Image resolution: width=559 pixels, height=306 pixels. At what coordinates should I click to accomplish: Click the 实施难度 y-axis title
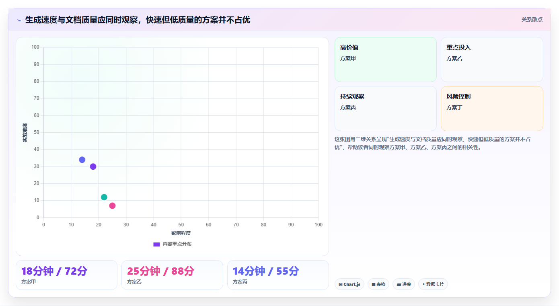(25, 133)
